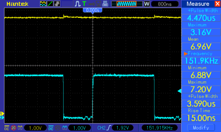Select the yellow channel 1 ground marker

click(2, 114)
